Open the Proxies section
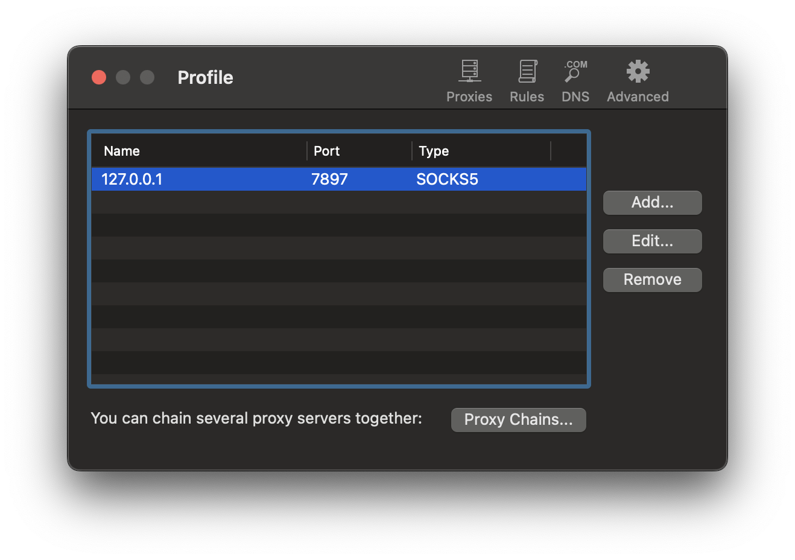Viewport: 795px width, 560px height. [x=469, y=80]
